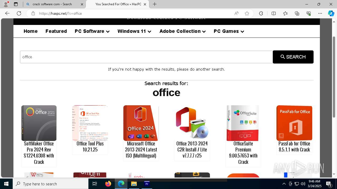
Task: Open the volume speaker icon
Action: (303, 184)
